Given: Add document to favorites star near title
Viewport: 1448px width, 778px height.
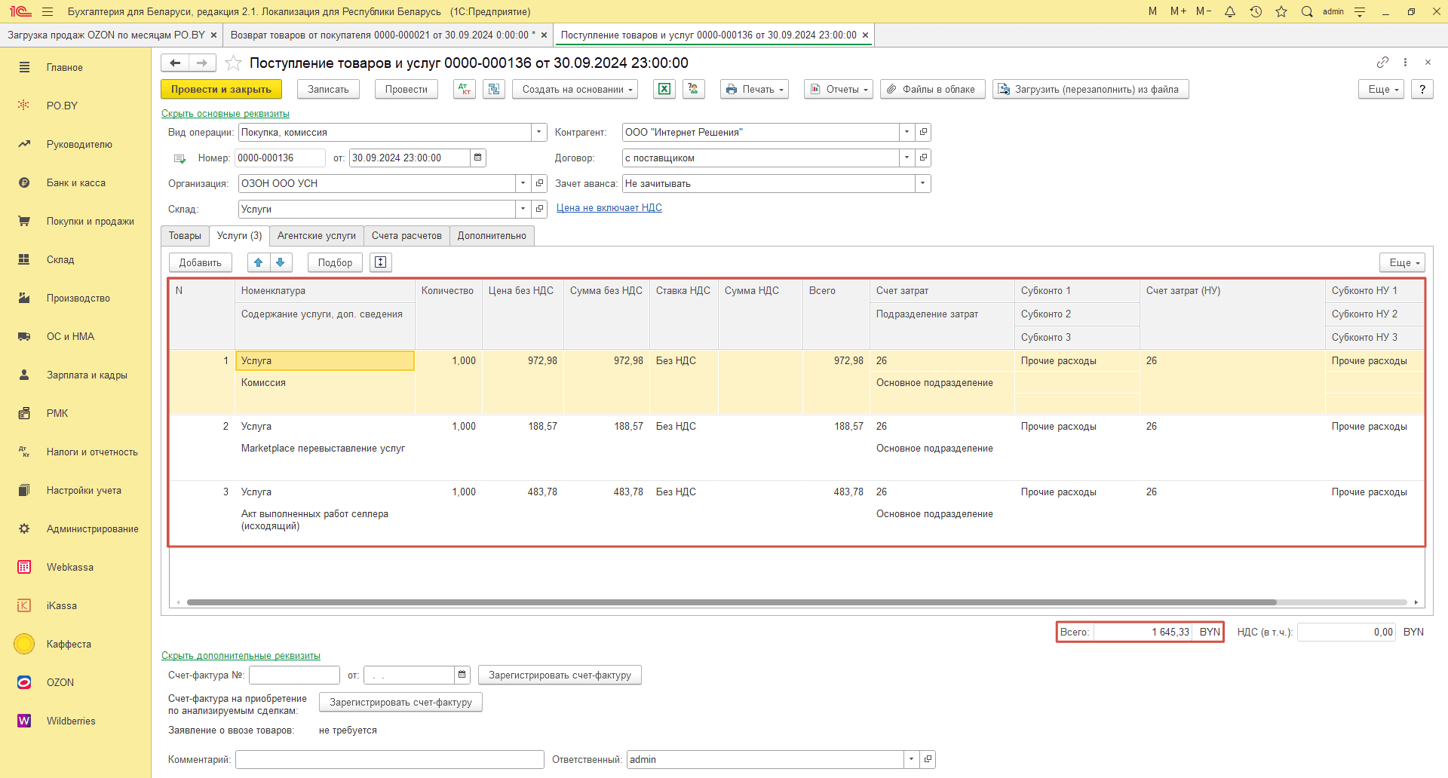Looking at the screenshot, I should (234, 63).
